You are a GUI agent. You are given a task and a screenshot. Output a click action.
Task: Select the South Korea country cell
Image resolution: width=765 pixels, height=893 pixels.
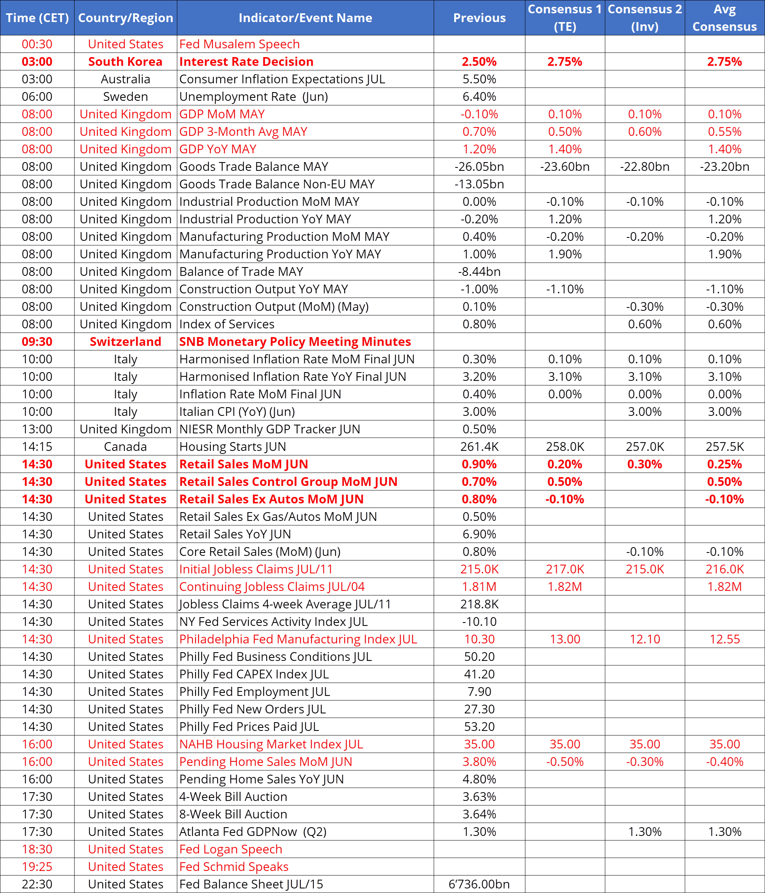coord(126,62)
